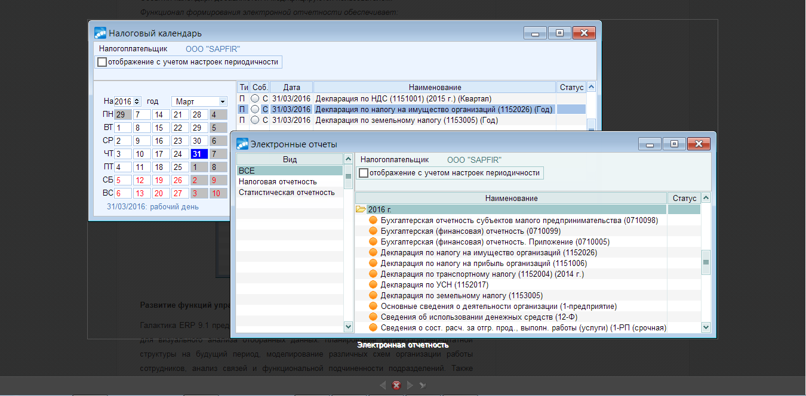Click the red cancel icon in the bottom navigation bar
This screenshot has height=396, width=806.
(396, 385)
